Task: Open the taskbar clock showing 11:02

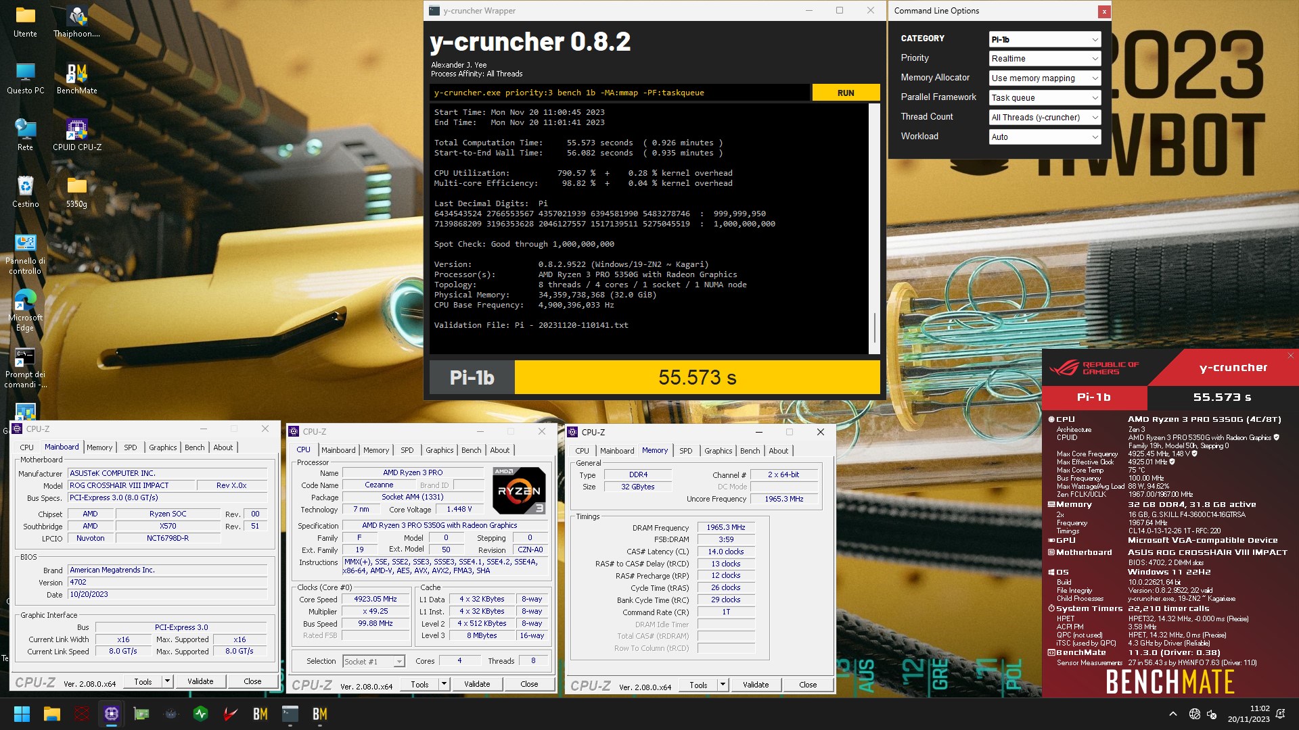Action: (1249, 714)
